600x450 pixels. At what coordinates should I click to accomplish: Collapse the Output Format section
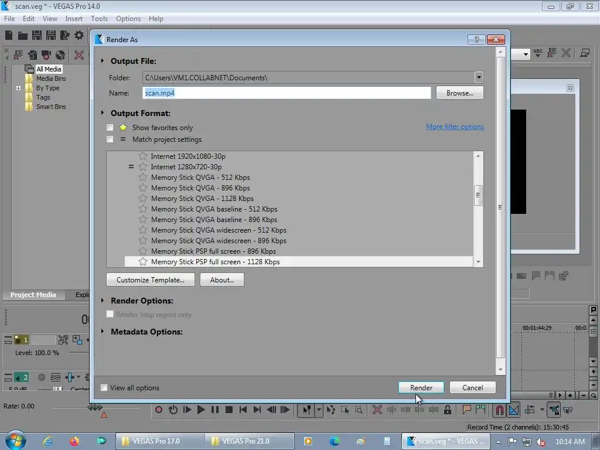pyautogui.click(x=103, y=113)
